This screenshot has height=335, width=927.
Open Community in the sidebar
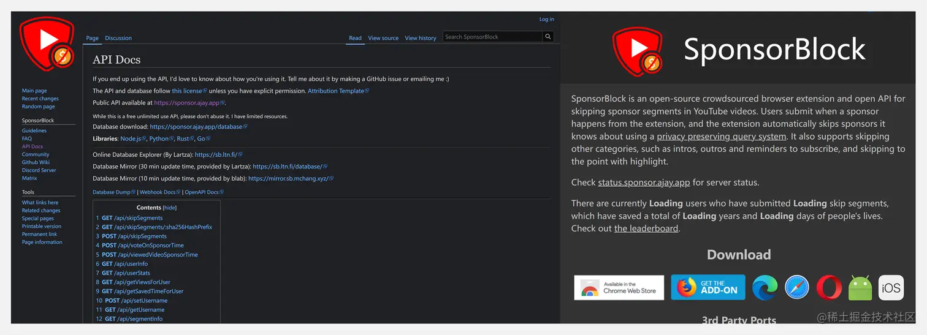tap(36, 154)
